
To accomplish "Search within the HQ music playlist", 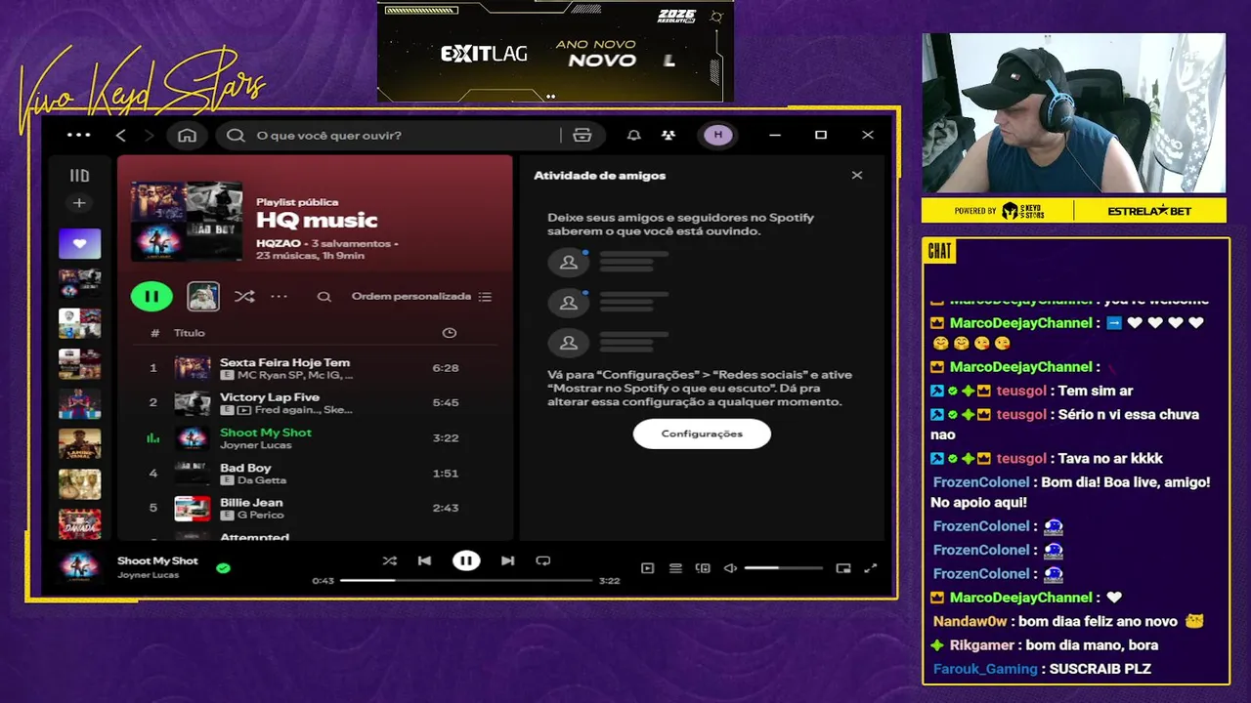I will click(x=324, y=297).
